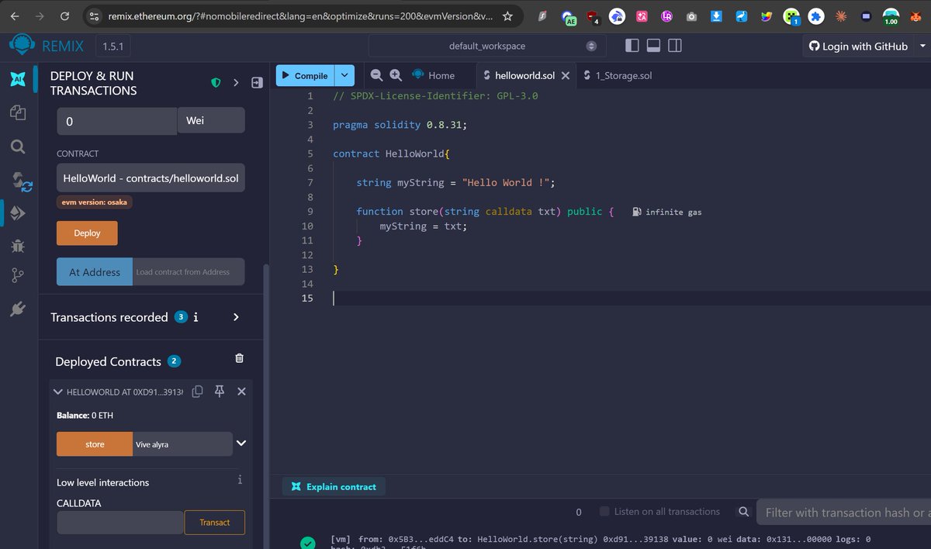Toggle the left side panel layout
The height and width of the screenshot is (549, 931).
click(x=632, y=46)
